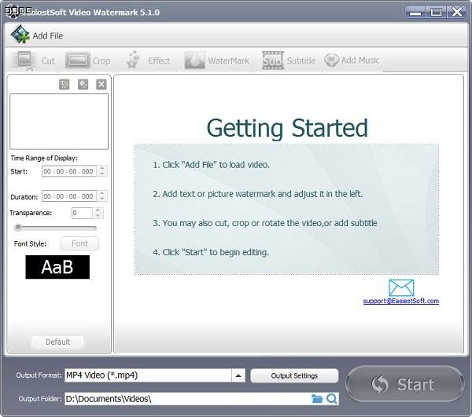This screenshot has height=417, width=472.
Task: Expand the Output Format dropdown arrow
Action: tap(238, 375)
